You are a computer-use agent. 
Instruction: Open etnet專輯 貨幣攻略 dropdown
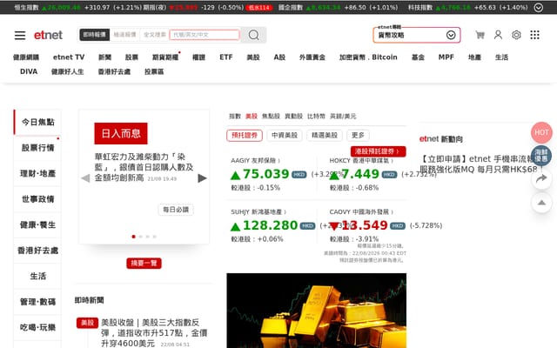(417, 35)
